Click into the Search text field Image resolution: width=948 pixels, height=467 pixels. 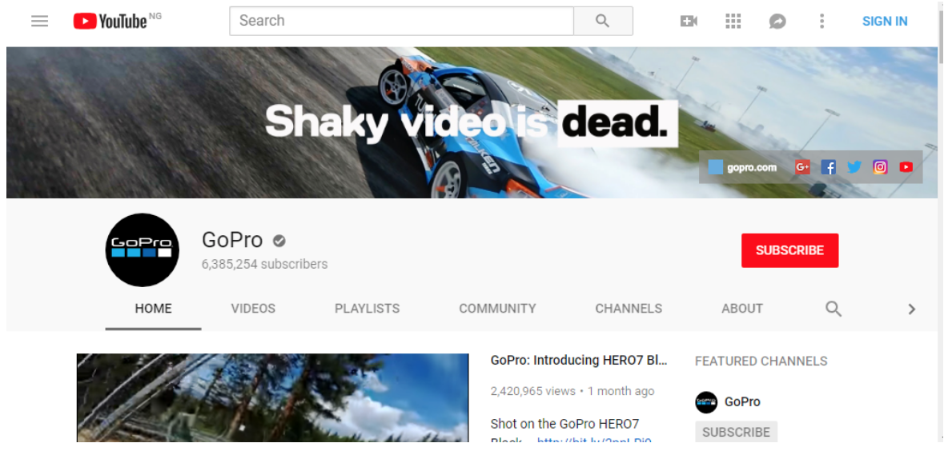[401, 21]
